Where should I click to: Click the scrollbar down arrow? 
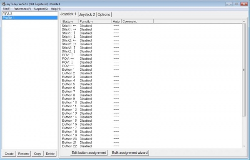pyautogui.click(x=244, y=146)
